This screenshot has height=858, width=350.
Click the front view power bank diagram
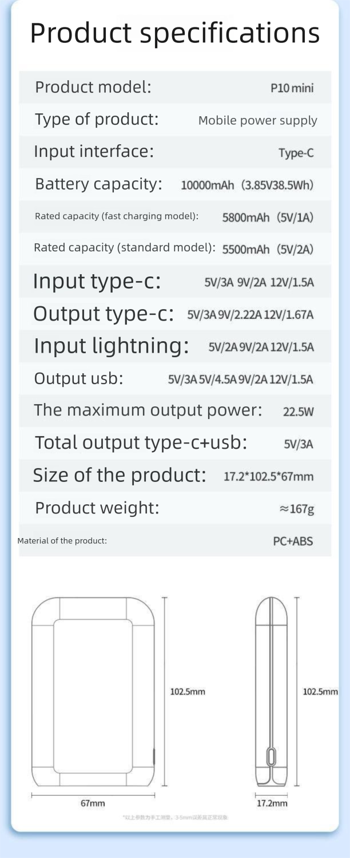point(93,691)
